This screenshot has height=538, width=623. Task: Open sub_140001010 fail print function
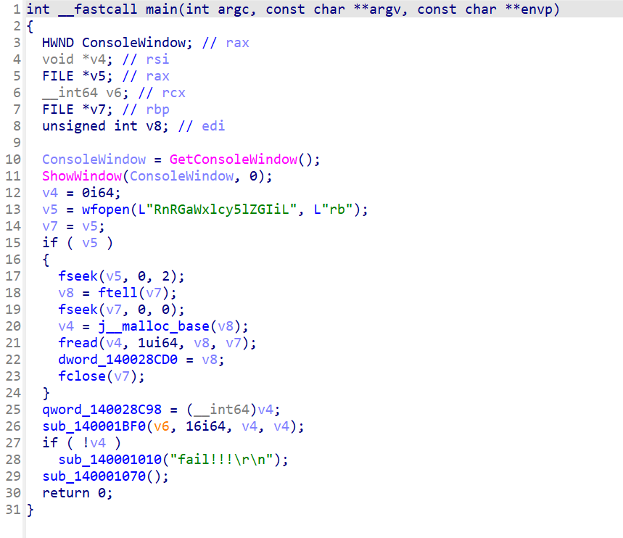(110, 460)
